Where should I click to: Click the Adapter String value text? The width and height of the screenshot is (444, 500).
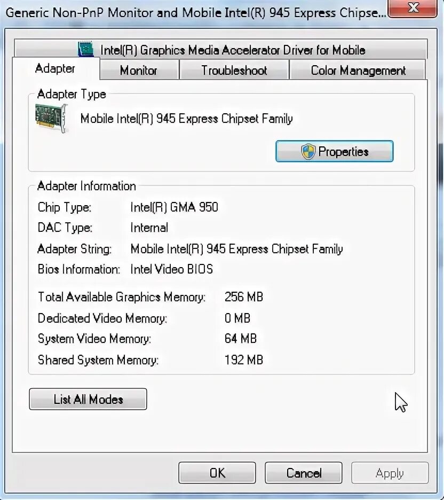pos(236,249)
